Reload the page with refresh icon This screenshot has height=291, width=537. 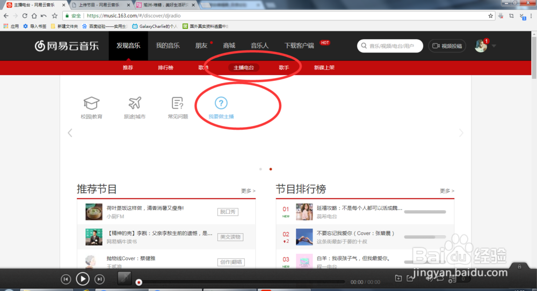(x=25, y=16)
